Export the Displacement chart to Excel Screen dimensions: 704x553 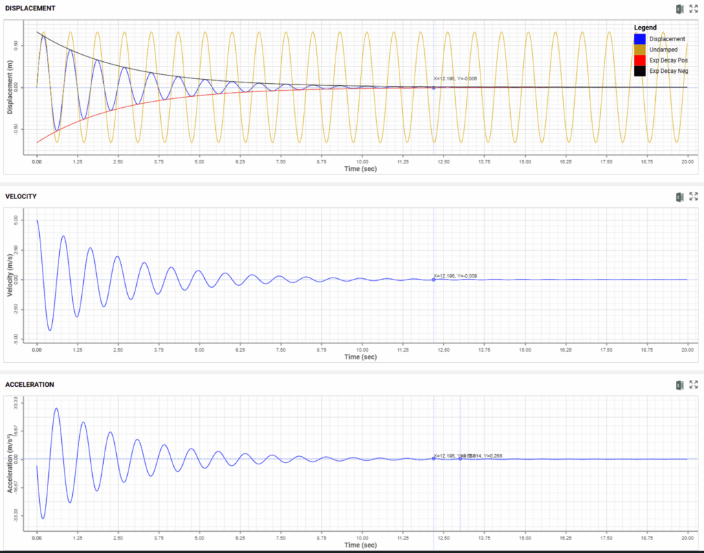coord(680,8)
